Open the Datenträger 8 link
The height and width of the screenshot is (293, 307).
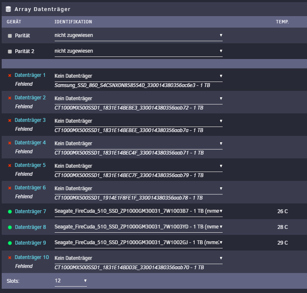[31, 227]
